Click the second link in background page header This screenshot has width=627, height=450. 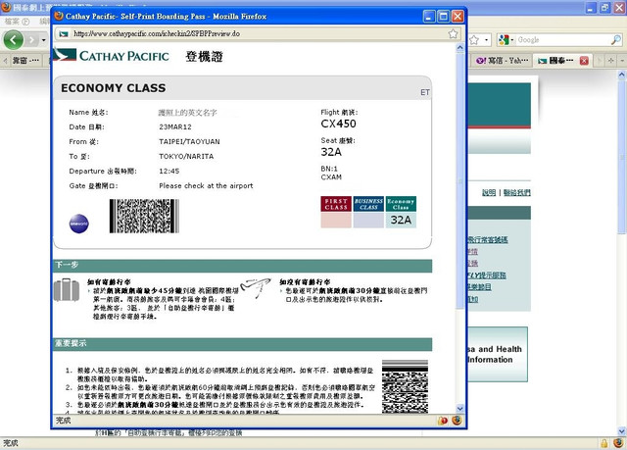click(x=516, y=193)
